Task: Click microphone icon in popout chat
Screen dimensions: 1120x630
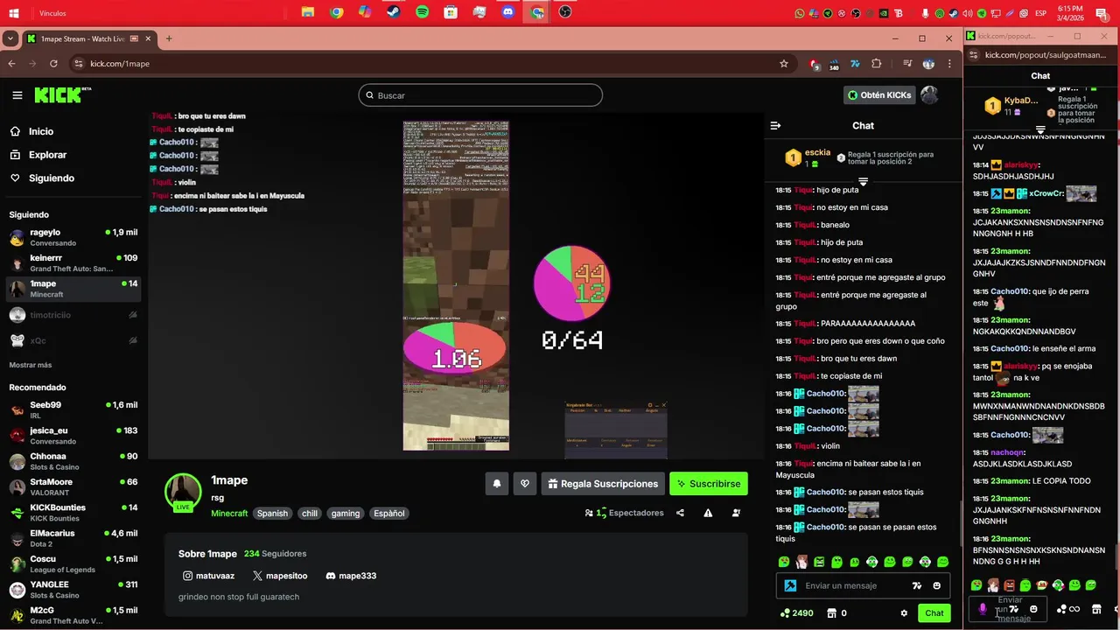Action: tap(982, 609)
